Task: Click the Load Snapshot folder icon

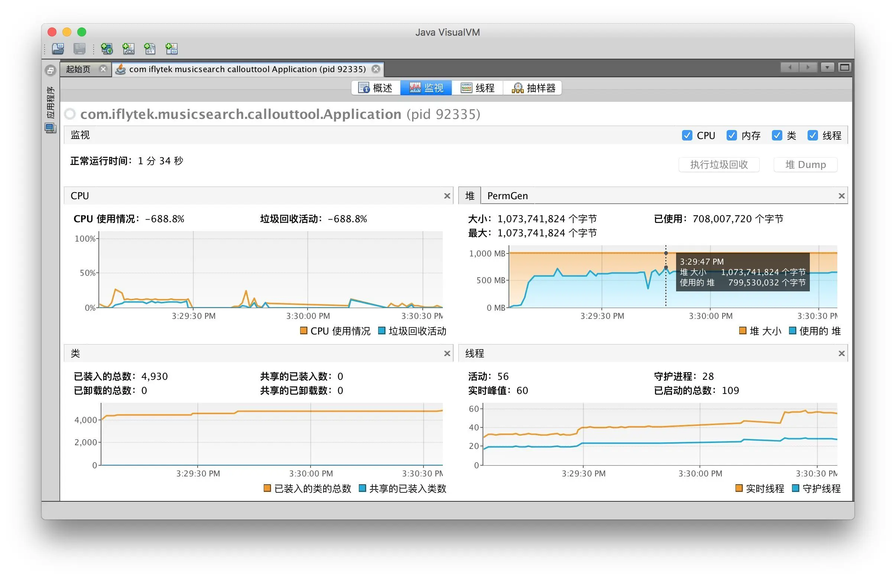Action: 58,49
